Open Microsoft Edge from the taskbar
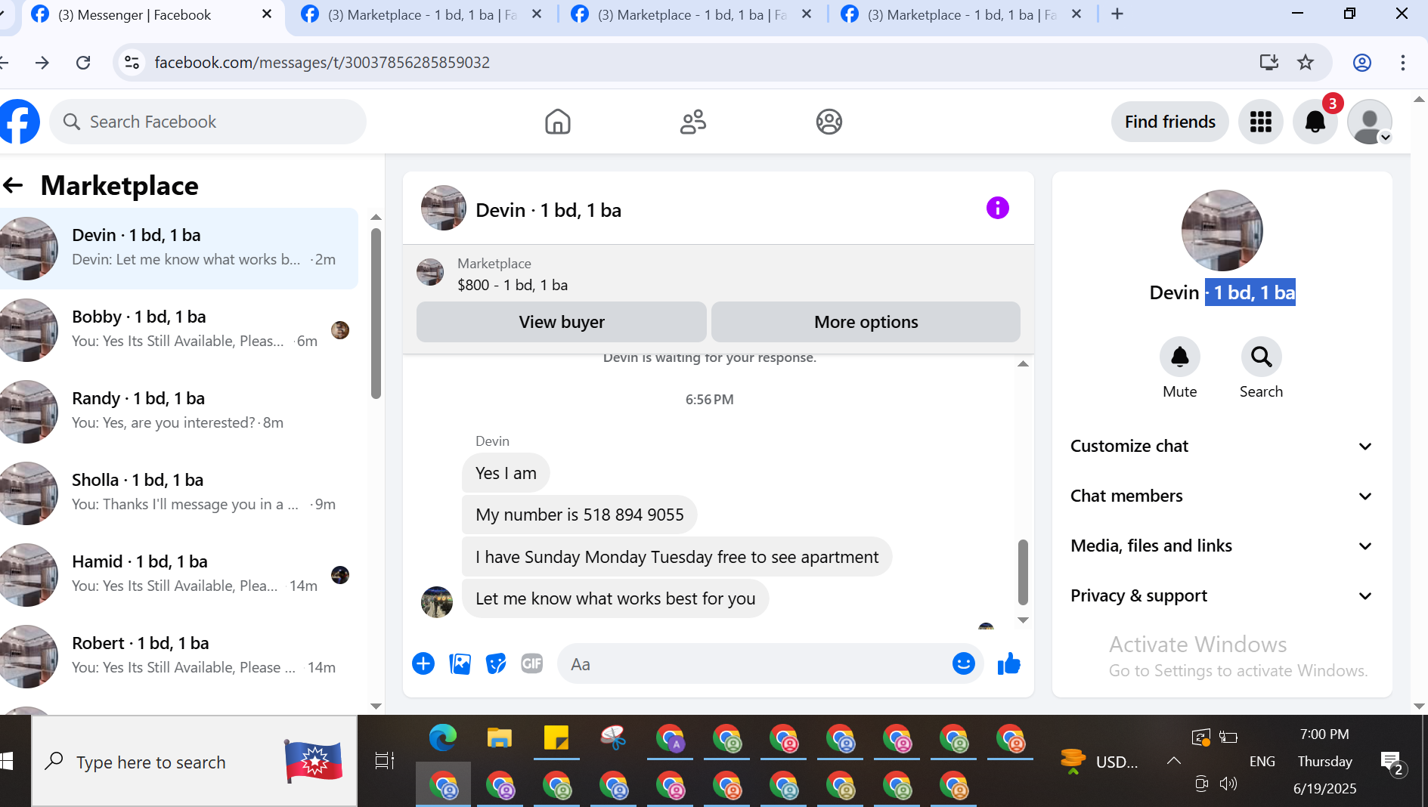Image resolution: width=1428 pixels, height=807 pixels. 443,737
